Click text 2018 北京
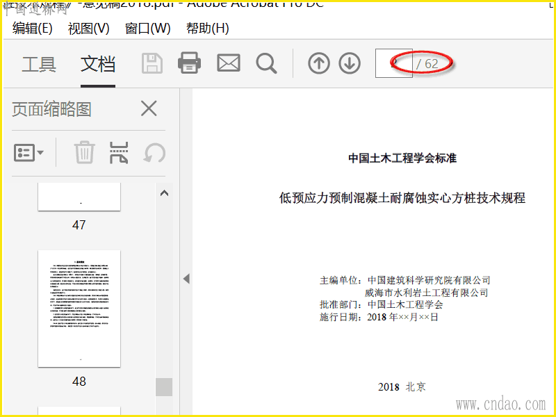The width and height of the screenshot is (556, 417). [x=402, y=387]
